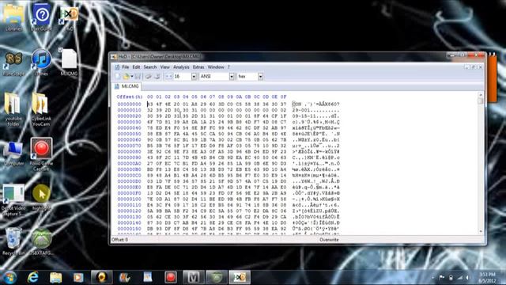Open the youtube folder on desktop
The height and width of the screenshot is (285, 506).
coord(13,109)
